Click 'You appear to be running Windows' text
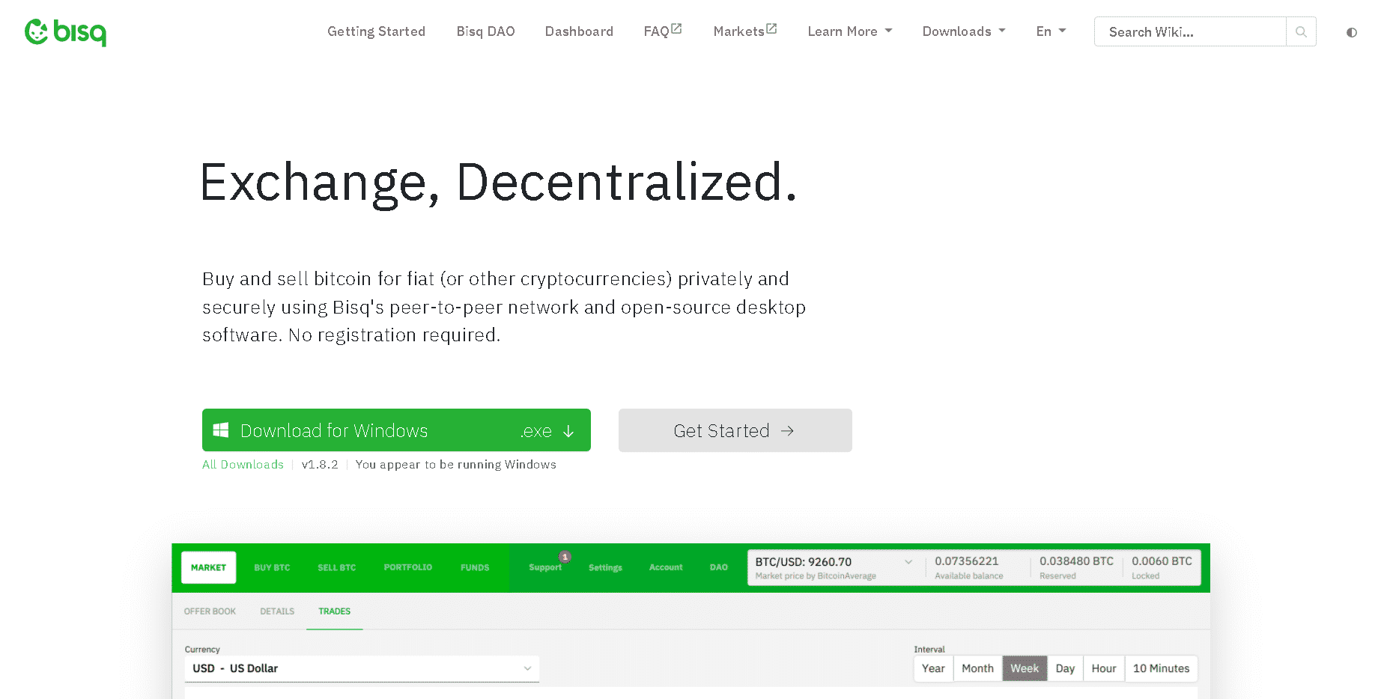1396x699 pixels. (x=455, y=465)
